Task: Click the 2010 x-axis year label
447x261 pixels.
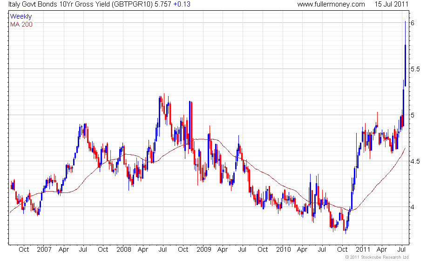Action: (x=284, y=249)
